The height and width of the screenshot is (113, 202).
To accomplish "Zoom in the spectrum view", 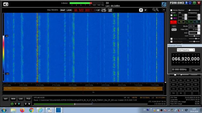I will point(157,10).
